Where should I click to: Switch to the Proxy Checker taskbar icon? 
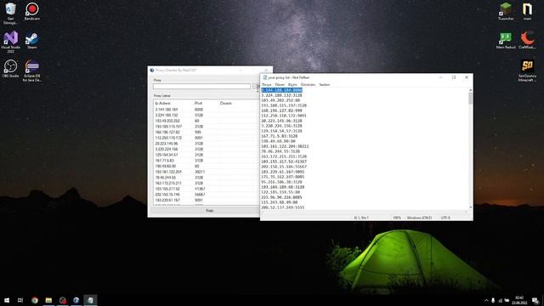coord(76,300)
